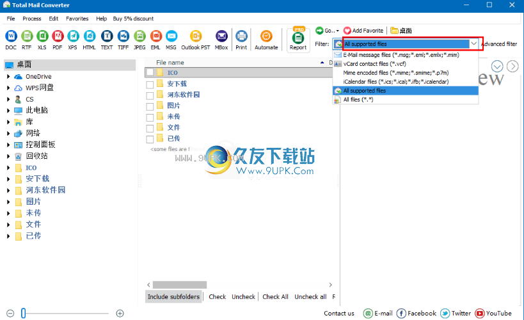
Task: Click the Uncheck all button
Action: (310, 296)
